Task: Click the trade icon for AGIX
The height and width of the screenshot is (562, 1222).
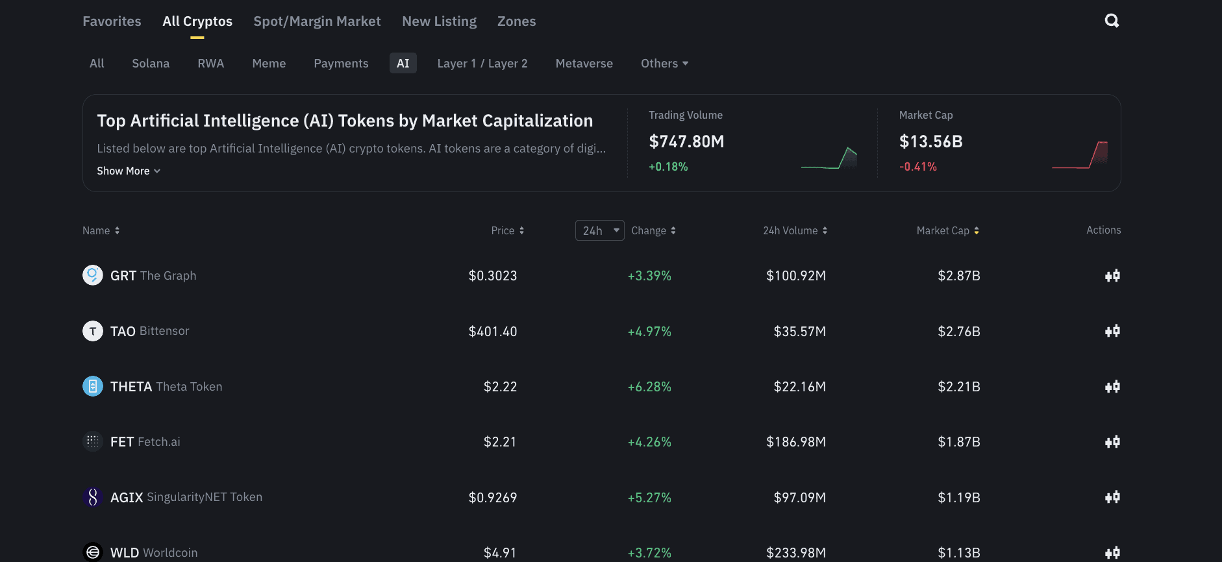Action: (1112, 497)
